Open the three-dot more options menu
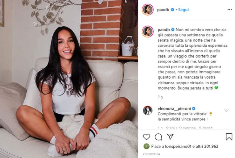Image resolution: width=235 pixels, height=158 pixels. tap(230, 10)
